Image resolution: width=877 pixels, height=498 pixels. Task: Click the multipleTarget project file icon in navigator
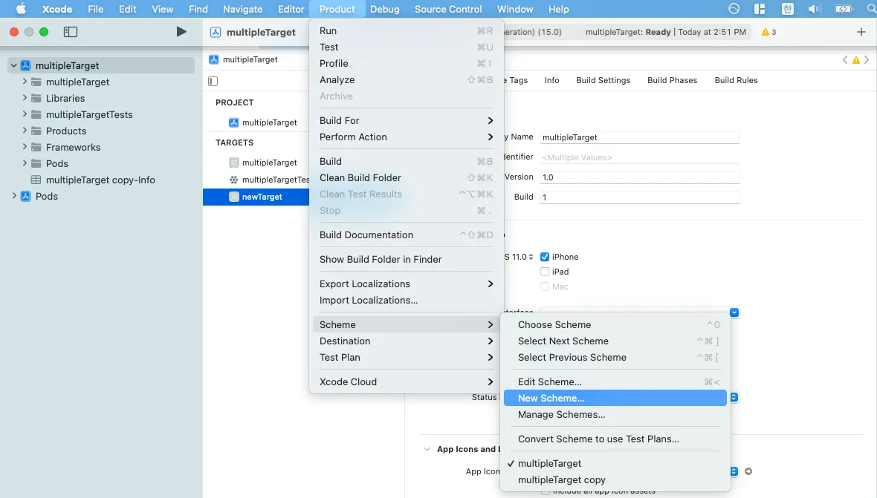click(x=26, y=65)
